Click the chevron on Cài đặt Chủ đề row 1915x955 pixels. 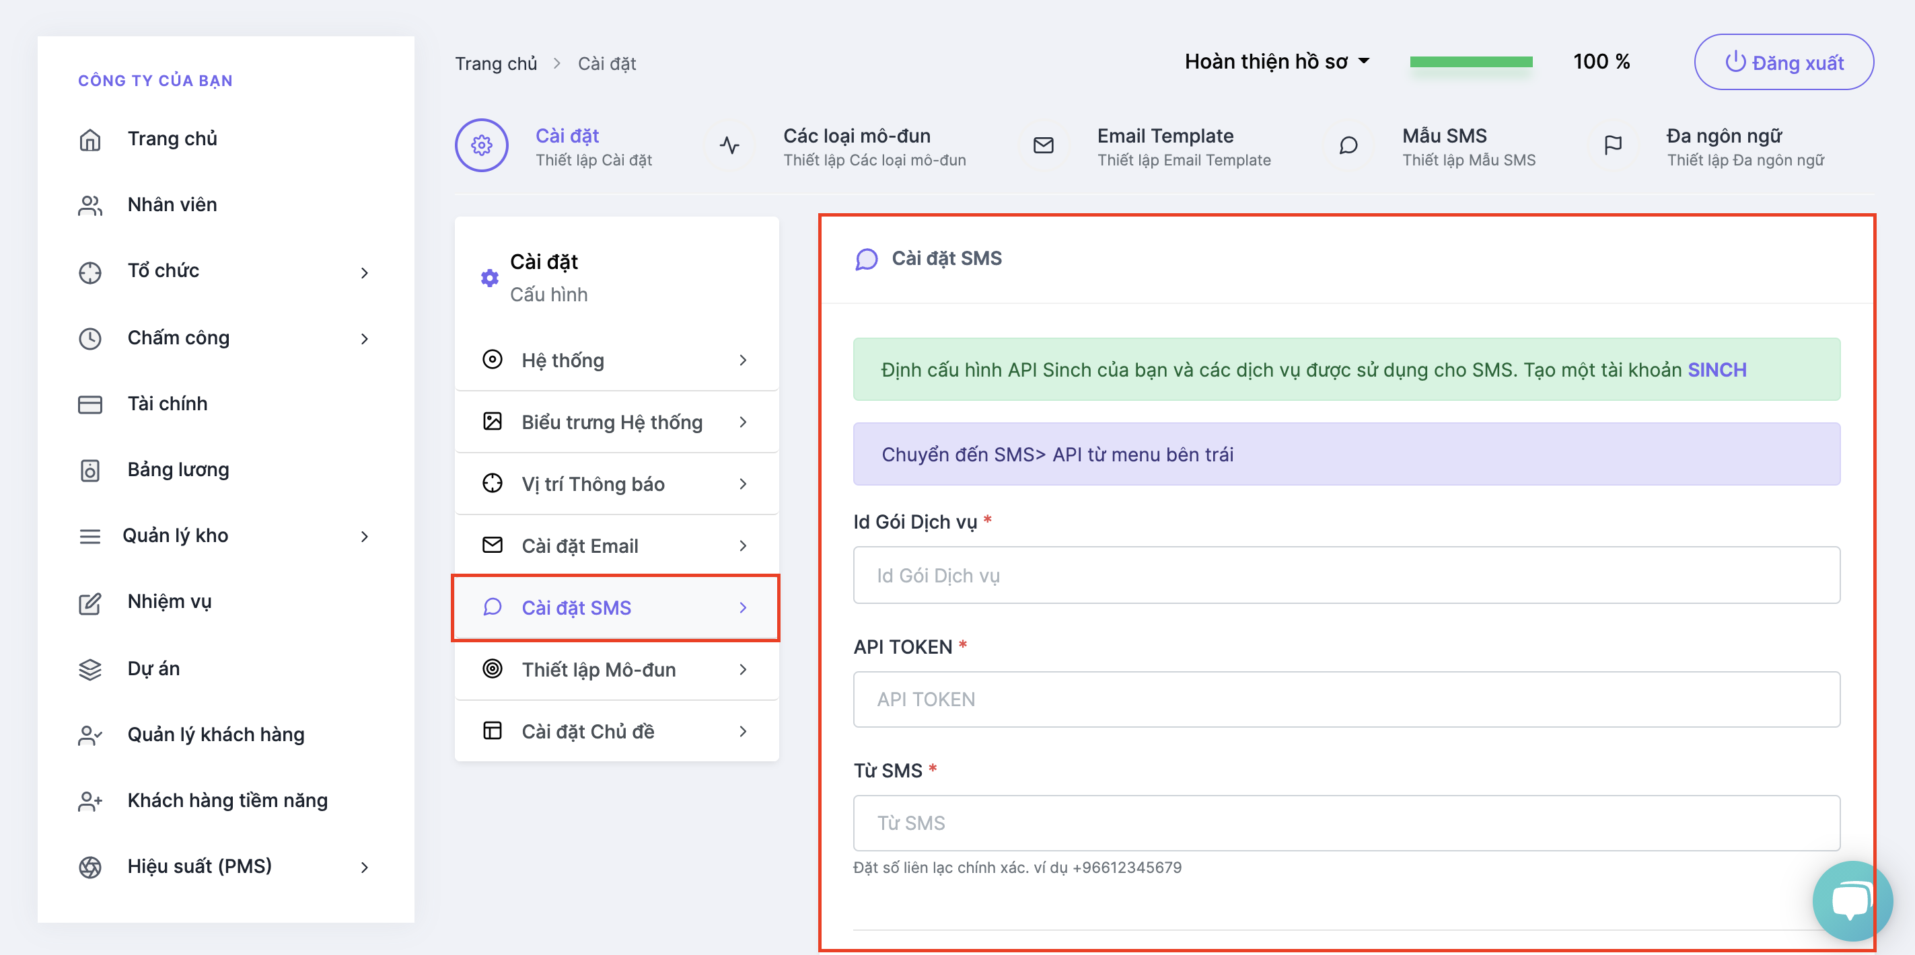click(743, 731)
